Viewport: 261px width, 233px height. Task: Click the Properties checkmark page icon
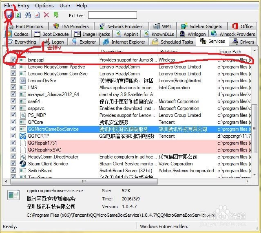pos(37,15)
